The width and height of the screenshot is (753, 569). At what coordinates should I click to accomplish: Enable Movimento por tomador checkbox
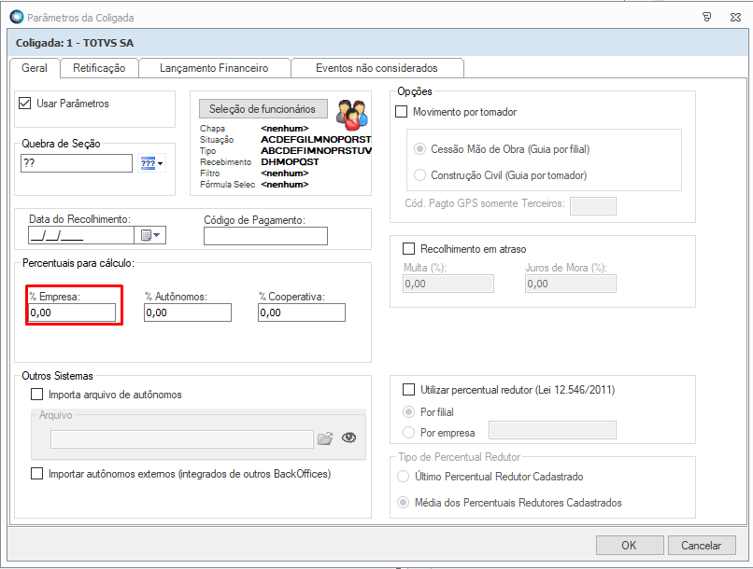[401, 112]
